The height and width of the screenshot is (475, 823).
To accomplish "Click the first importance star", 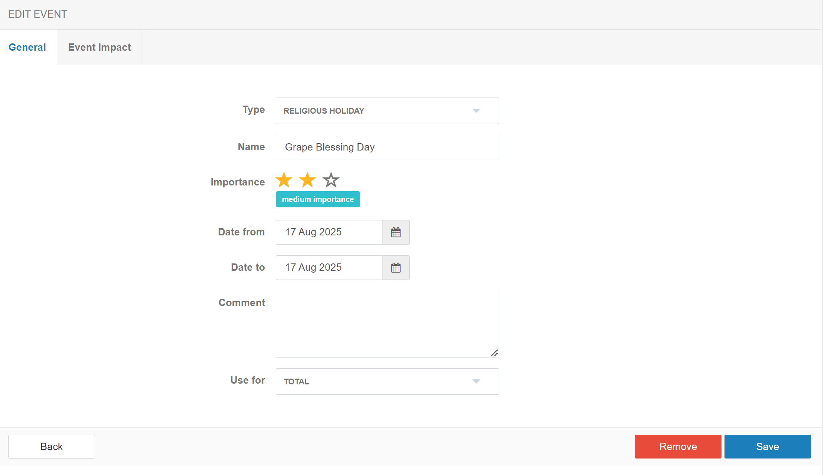I will [x=284, y=180].
